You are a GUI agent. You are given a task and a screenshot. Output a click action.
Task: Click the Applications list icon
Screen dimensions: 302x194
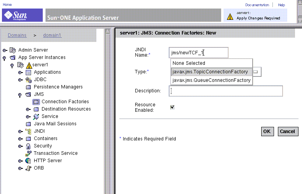coord(28,73)
